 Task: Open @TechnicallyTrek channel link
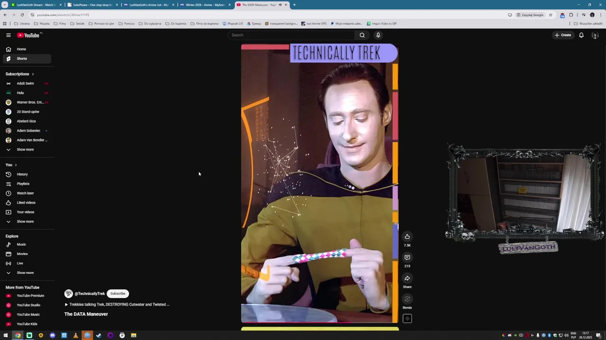[x=89, y=294]
